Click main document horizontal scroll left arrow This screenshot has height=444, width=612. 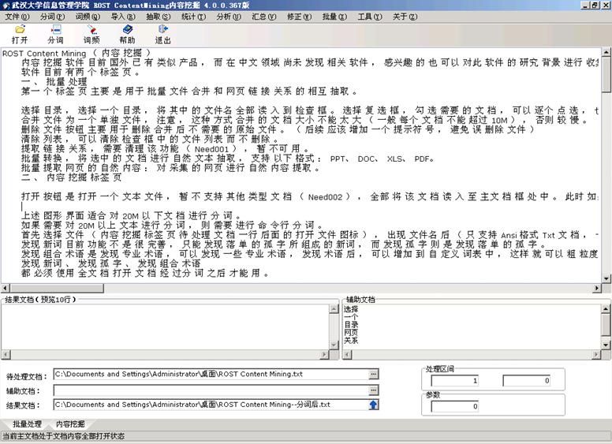point(5,289)
